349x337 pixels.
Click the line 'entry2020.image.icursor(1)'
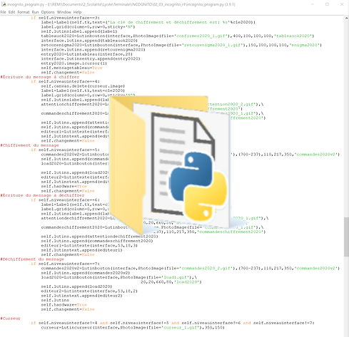(74, 63)
